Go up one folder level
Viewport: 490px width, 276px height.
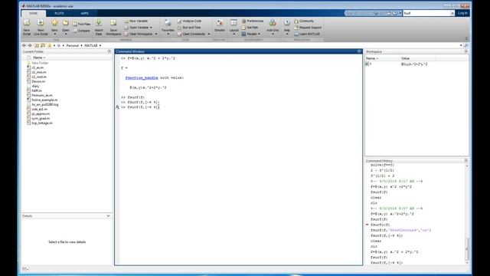[x=36, y=45]
